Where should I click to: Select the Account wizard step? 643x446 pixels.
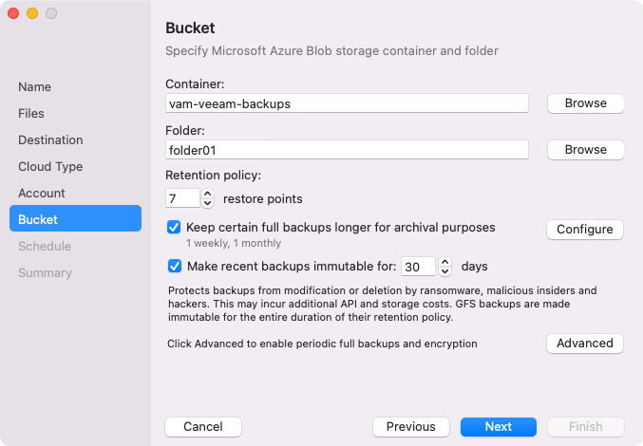[x=42, y=193]
